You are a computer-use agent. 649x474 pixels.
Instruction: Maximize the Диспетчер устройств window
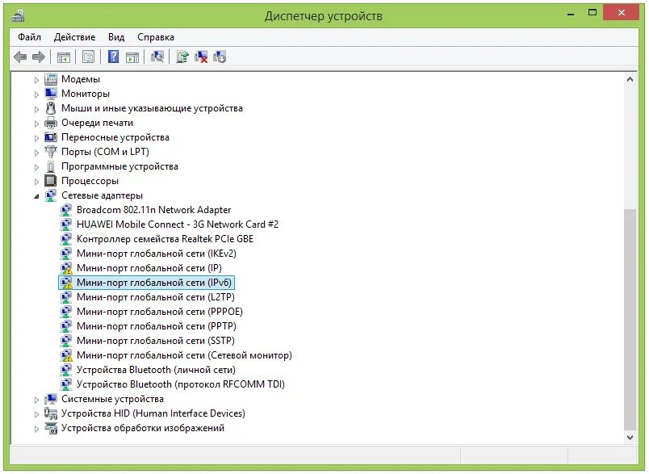592,13
